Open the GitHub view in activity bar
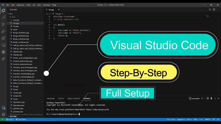 coord(3,52)
